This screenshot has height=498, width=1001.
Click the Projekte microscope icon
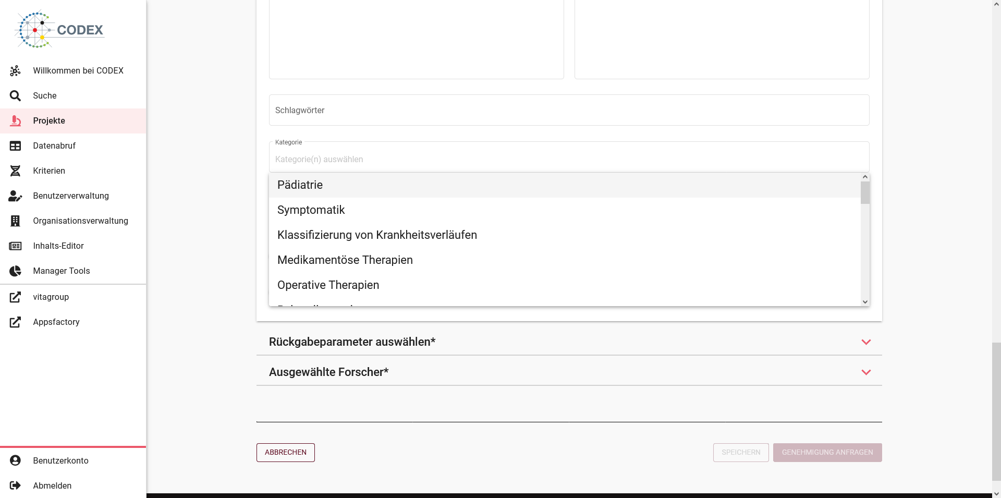(x=15, y=120)
